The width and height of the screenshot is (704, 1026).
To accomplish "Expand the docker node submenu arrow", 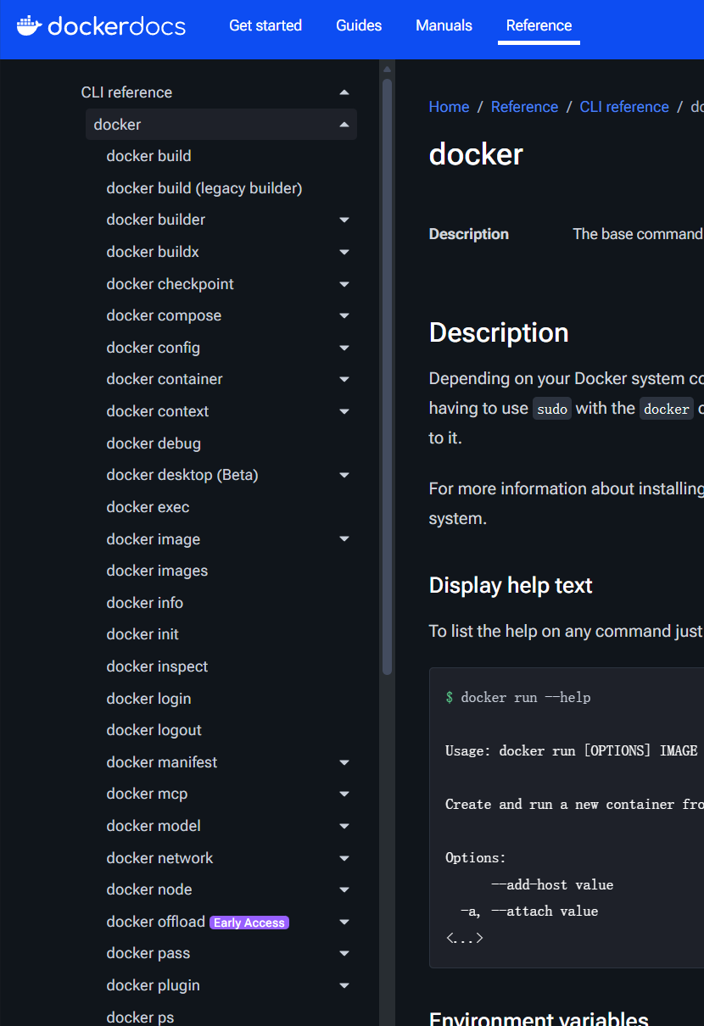I will (x=344, y=889).
